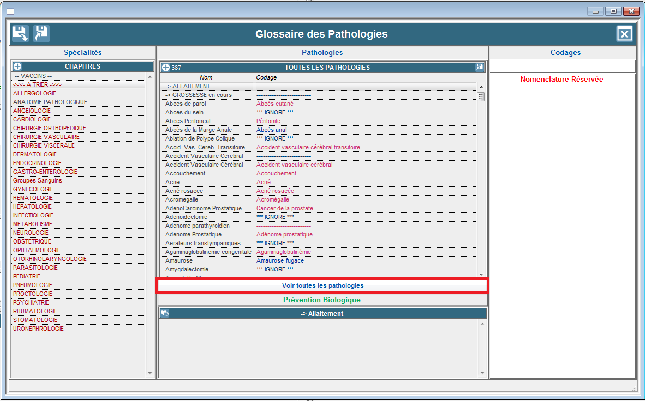
Task: Click the scroll-down arrow of the specialties list
Action: coord(151,373)
